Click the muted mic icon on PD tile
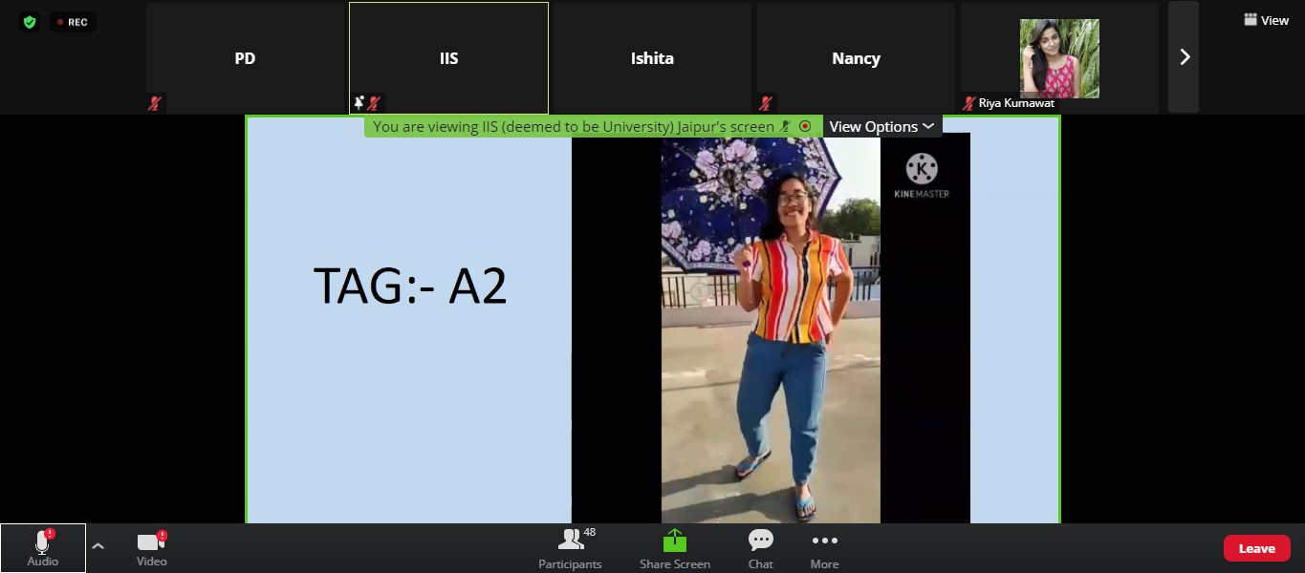Screen dimensions: 1305x573 tap(155, 103)
